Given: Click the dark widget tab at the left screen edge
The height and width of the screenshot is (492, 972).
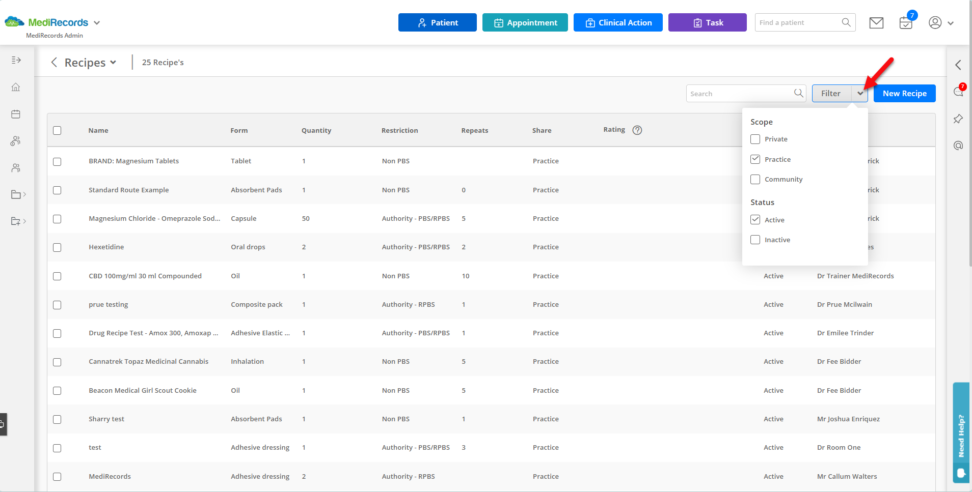Looking at the screenshot, I should click(x=3, y=424).
